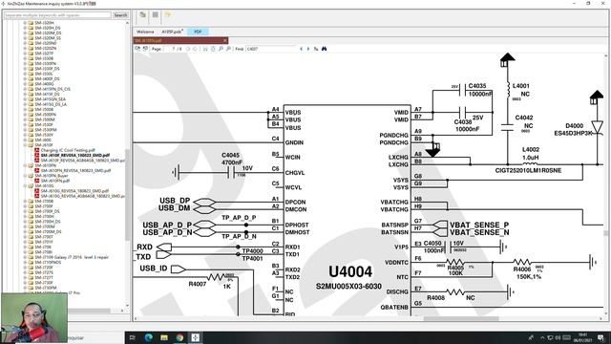Select the SM-J720F folder

[x=44, y=268]
